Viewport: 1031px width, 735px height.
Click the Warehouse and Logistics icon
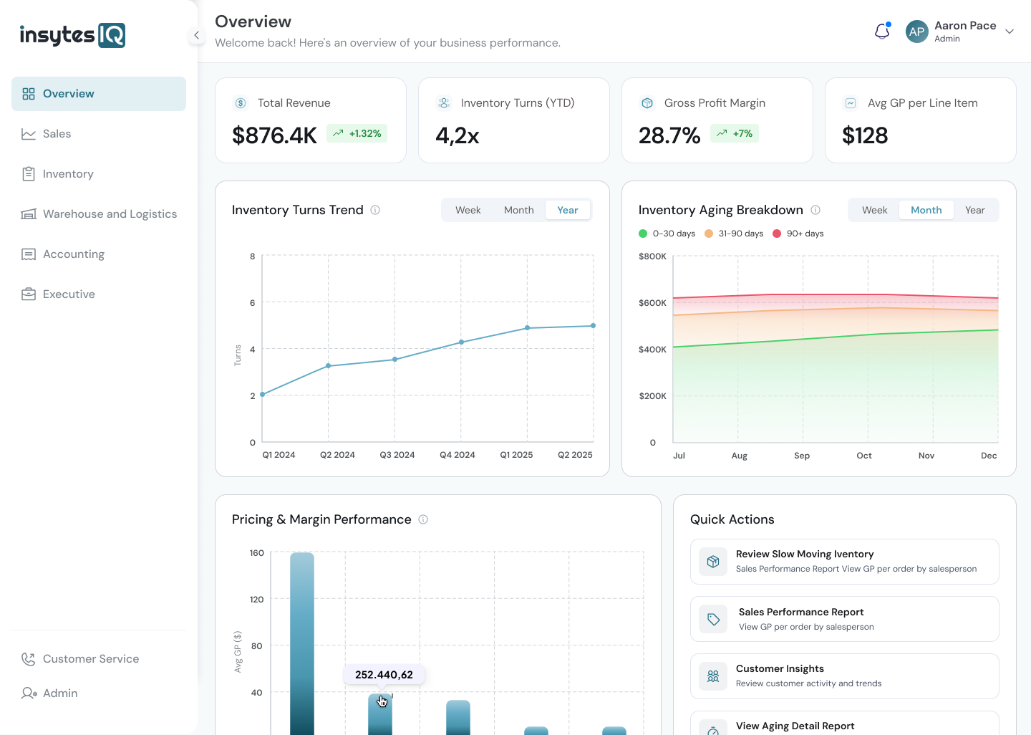pyautogui.click(x=28, y=213)
